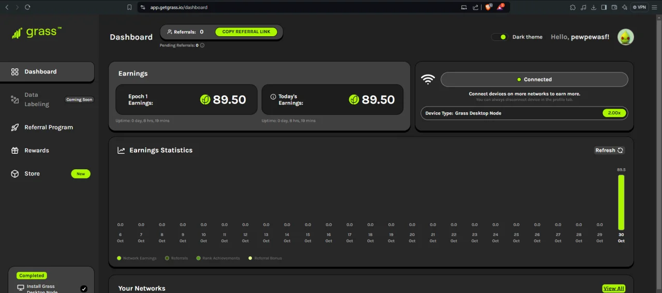Image resolution: width=662 pixels, height=293 pixels.
Task: Click the screen cast icon in address bar
Action: tap(464, 7)
